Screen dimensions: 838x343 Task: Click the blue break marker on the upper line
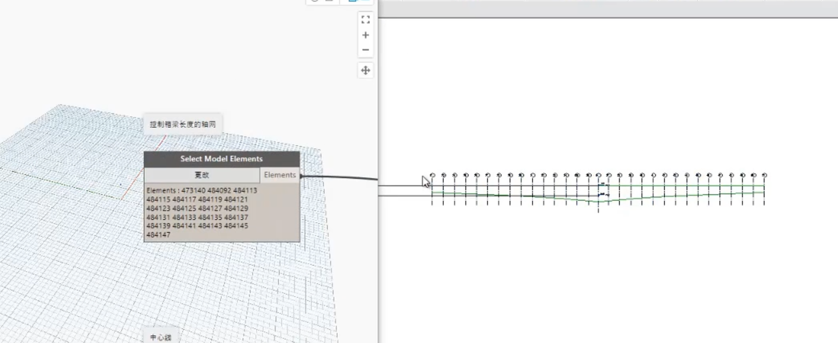(x=603, y=185)
